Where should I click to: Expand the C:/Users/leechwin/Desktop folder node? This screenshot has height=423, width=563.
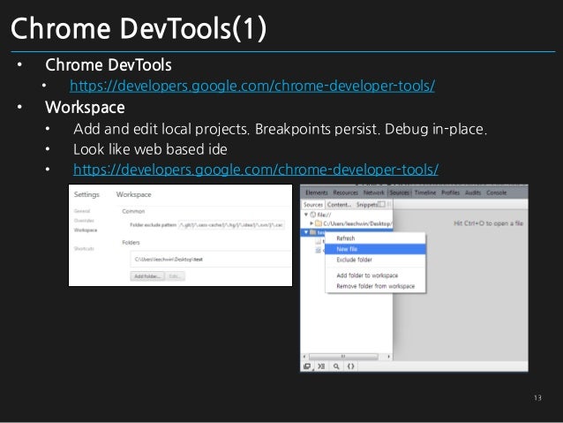tap(312, 223)
